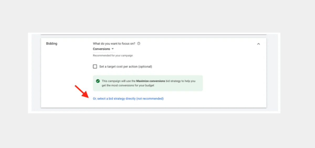Viewport: 315px width, 148px height.
Task: Click 'This campaign will use the' notice text
Action: (x=118, y=81)
